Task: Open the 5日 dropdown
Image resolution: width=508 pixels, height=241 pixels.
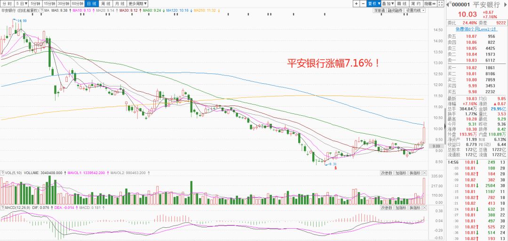Action: [x=21, y=4]
